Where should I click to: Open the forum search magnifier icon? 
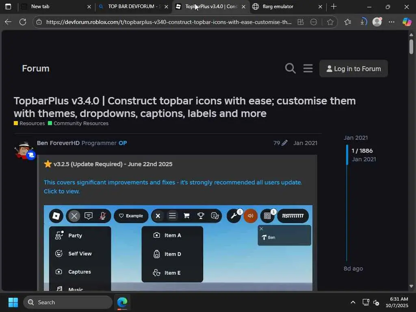click(x=290, y=68)
